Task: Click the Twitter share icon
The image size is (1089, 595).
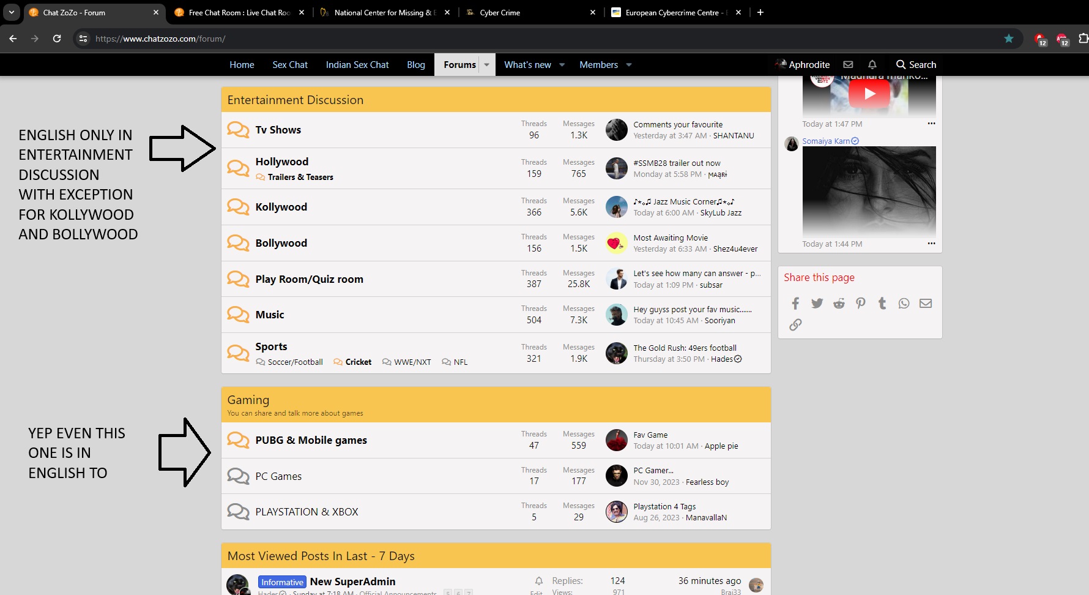Action: pyautogui.click(x=817, y=304)
